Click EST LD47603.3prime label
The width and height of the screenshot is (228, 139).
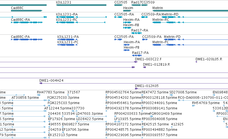click(89, 114)
